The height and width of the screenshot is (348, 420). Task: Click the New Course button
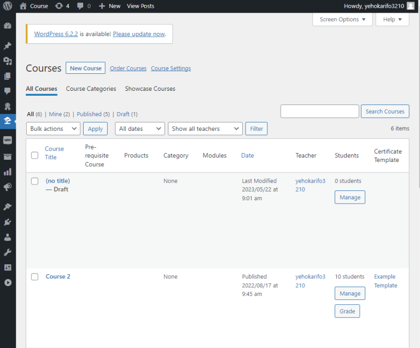click(86, 68)
